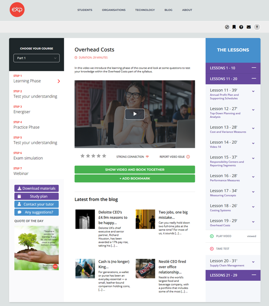This screenshot has width=269, height=306.
Task: Click the Download materials button
Action: (x=37, y=188)
